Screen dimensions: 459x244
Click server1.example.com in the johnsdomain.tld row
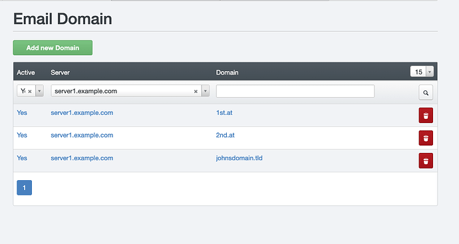[82, 158]
